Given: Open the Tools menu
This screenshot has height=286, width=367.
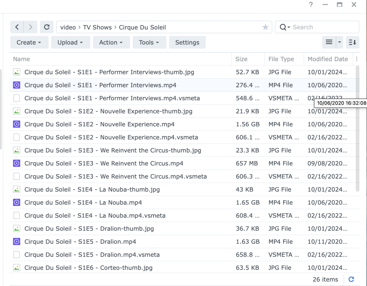Looking at the screenshot, I should [x=149, y=42].
